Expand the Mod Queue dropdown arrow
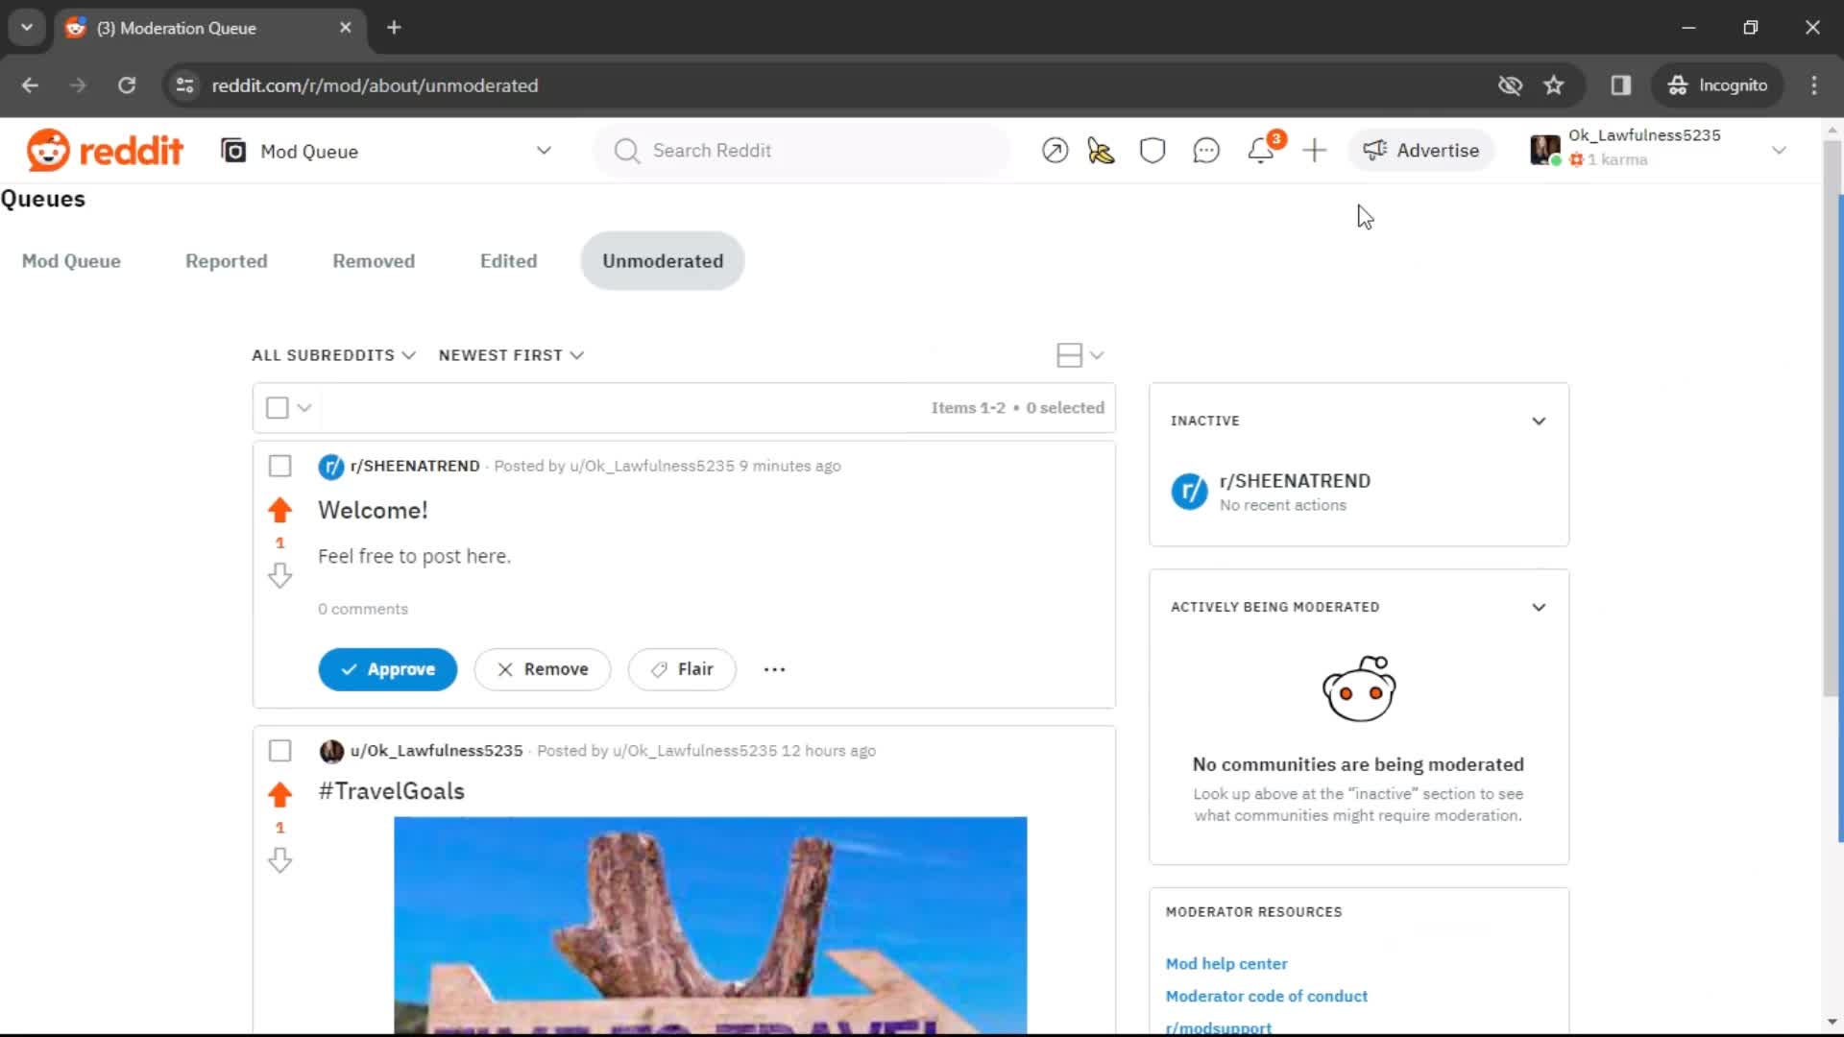The image size is (1844, 1037). [545, 152]
